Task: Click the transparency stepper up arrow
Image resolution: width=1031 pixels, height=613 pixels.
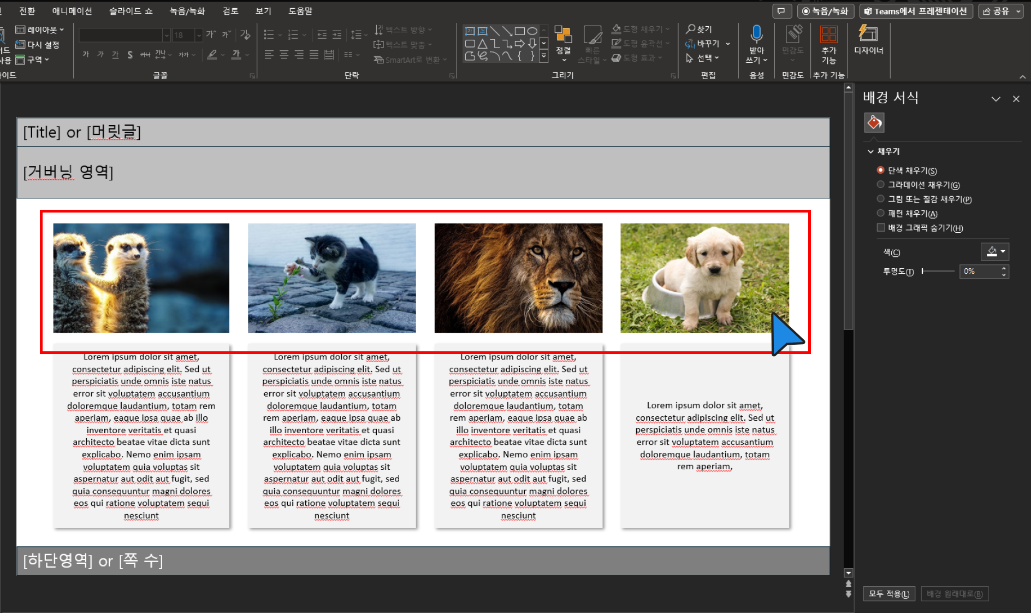Action: click(1004, 268)
